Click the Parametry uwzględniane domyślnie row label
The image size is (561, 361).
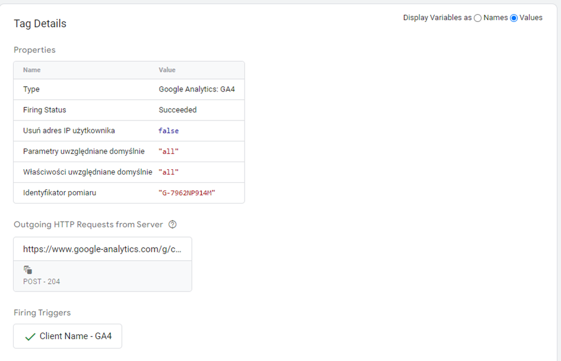point(84,151)
